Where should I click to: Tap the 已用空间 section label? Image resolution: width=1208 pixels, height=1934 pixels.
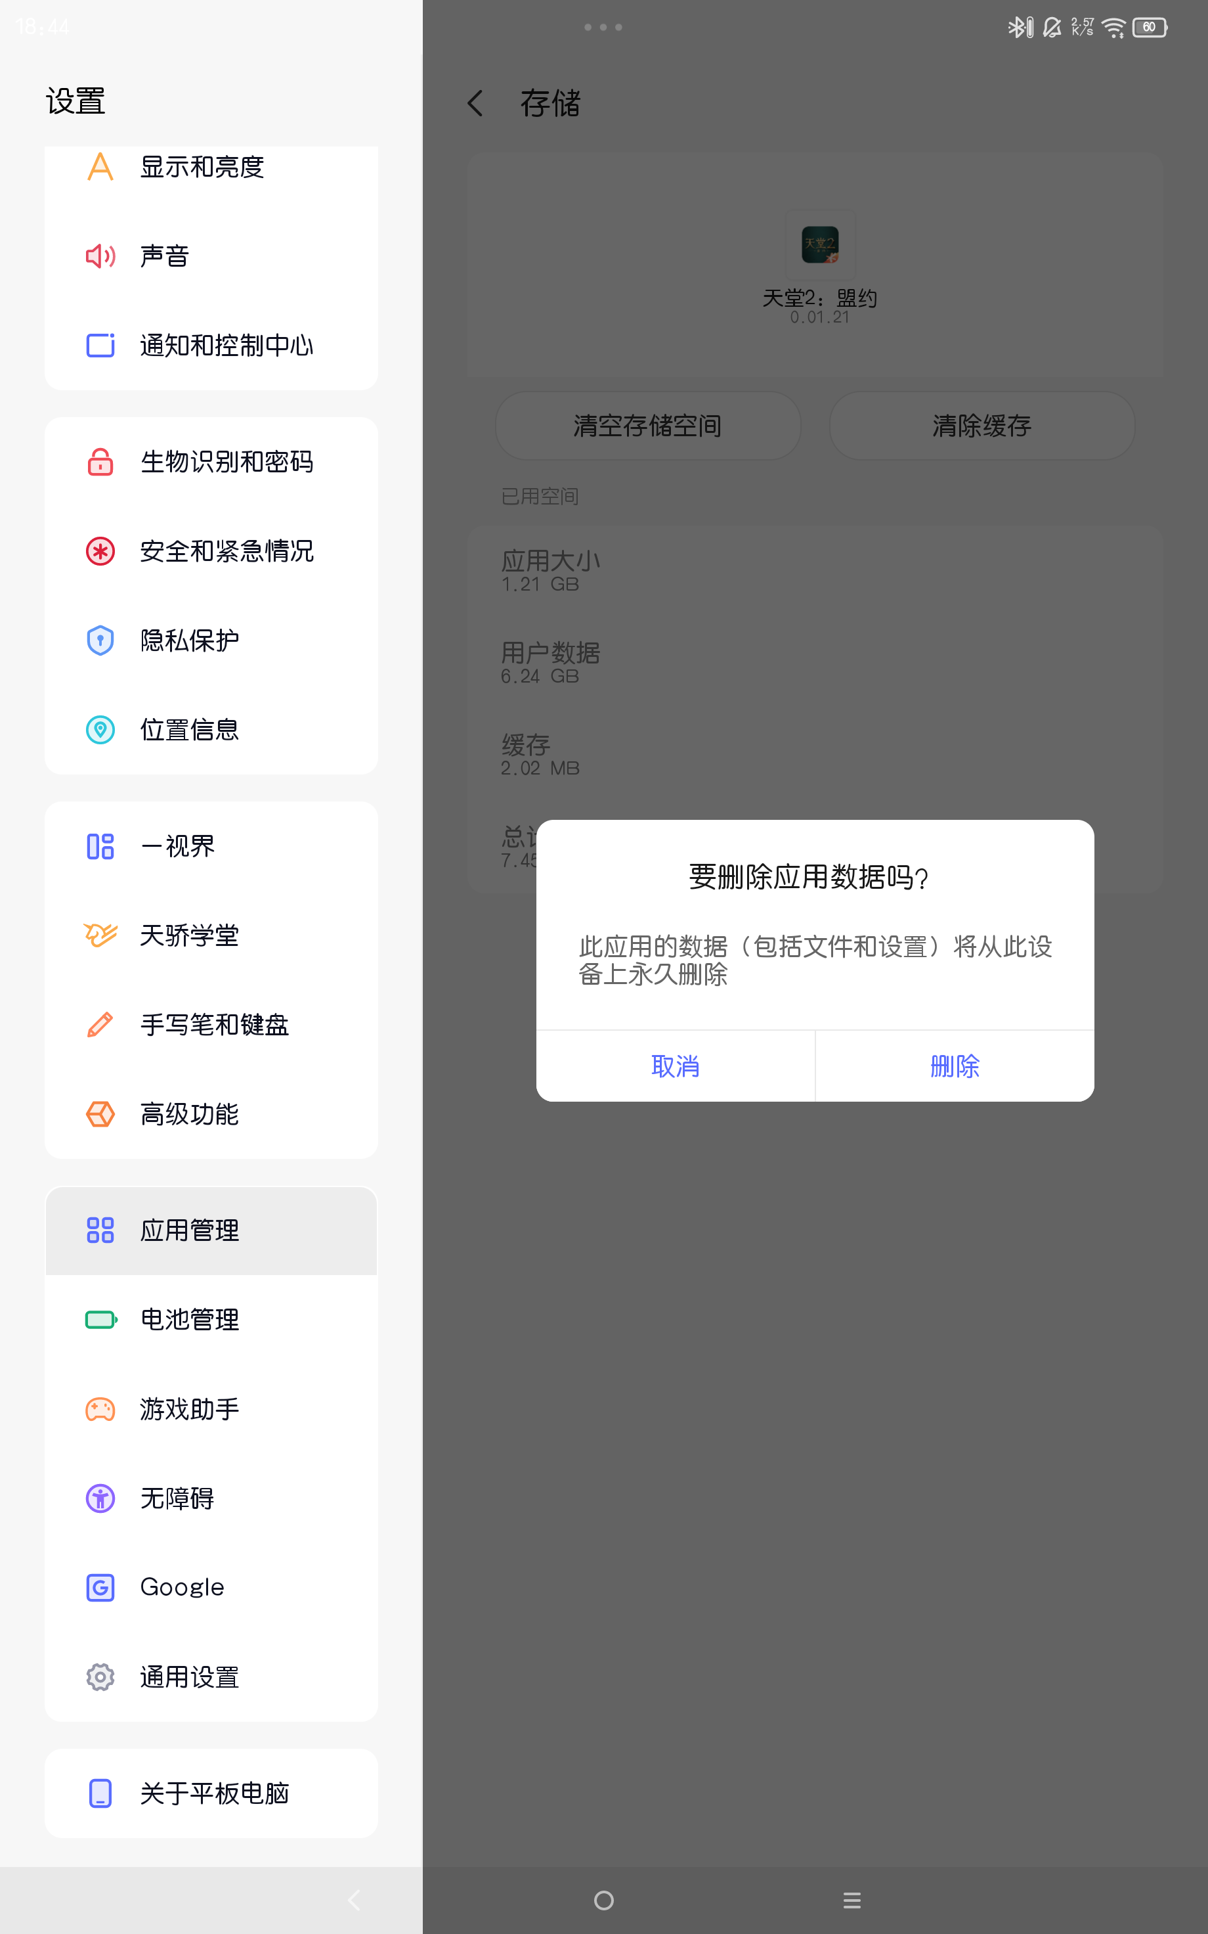[x=539, y=496]
